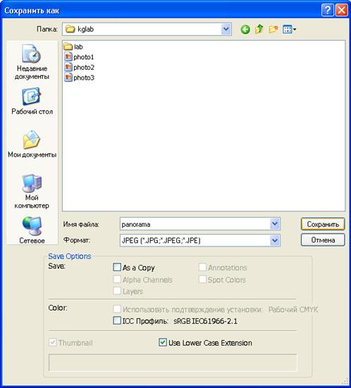Click the kglab folder name in Папка box
Image resolution: width=351 pixels, height=388 pixels.
point(85,29)
